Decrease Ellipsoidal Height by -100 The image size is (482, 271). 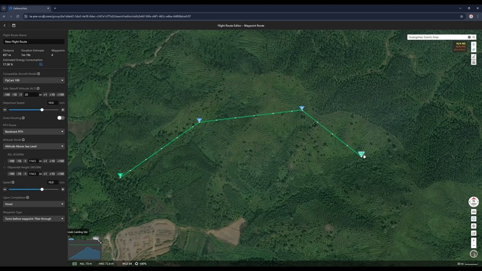coord(12,174)
